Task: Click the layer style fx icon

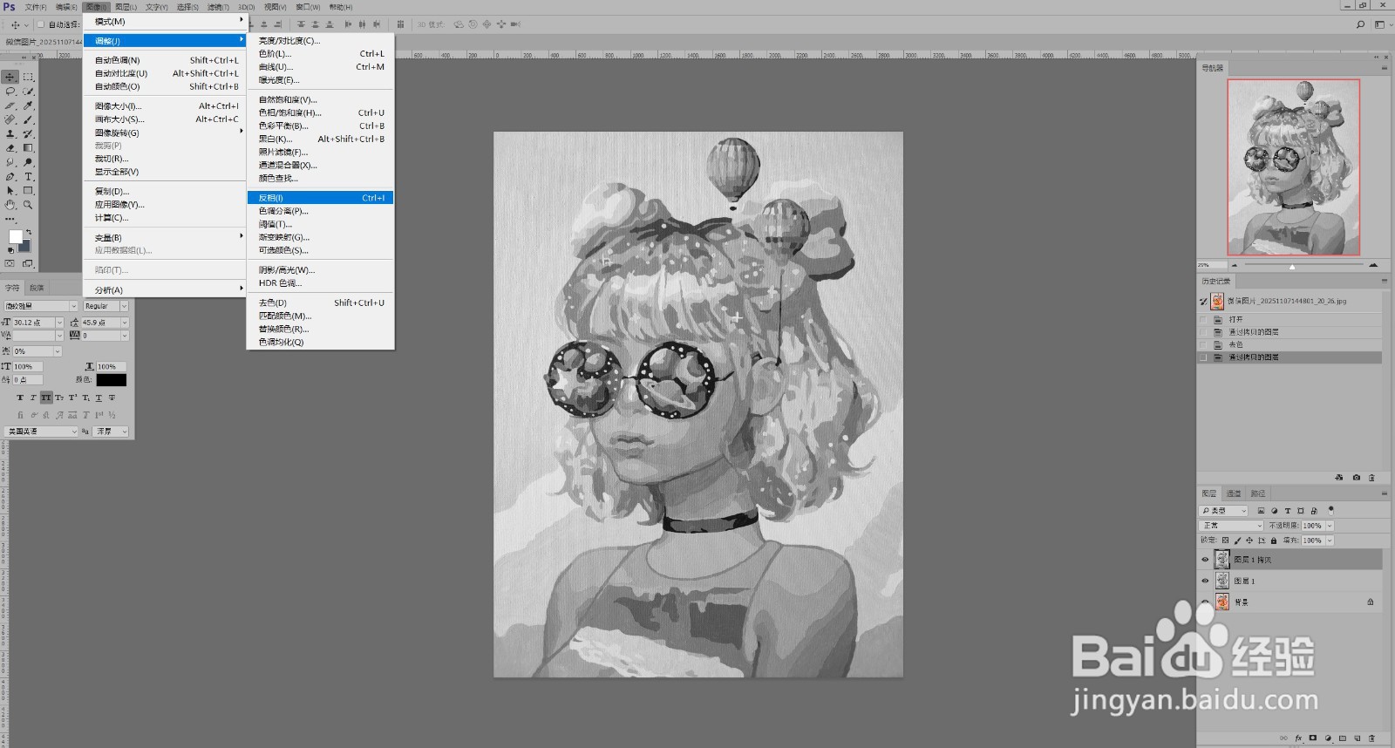Action: (1299, 738)
